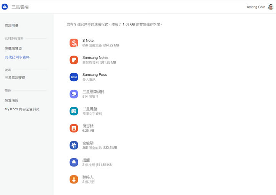Click the Samsung Cloud logo icon
The width and height of the screenshot is (276, 195).
click(x=5, y=7)
